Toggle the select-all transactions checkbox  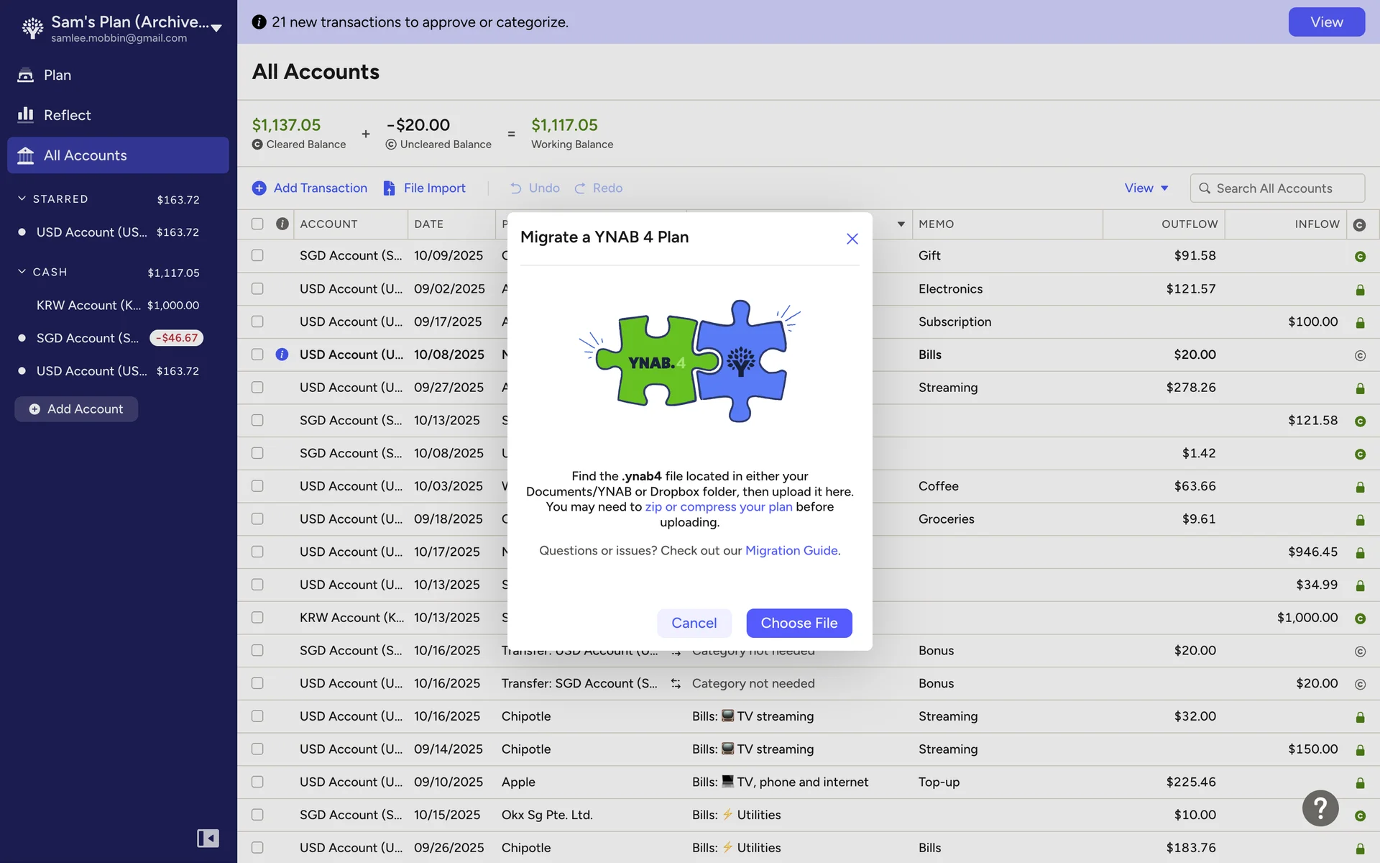click(x=257, y=224)
